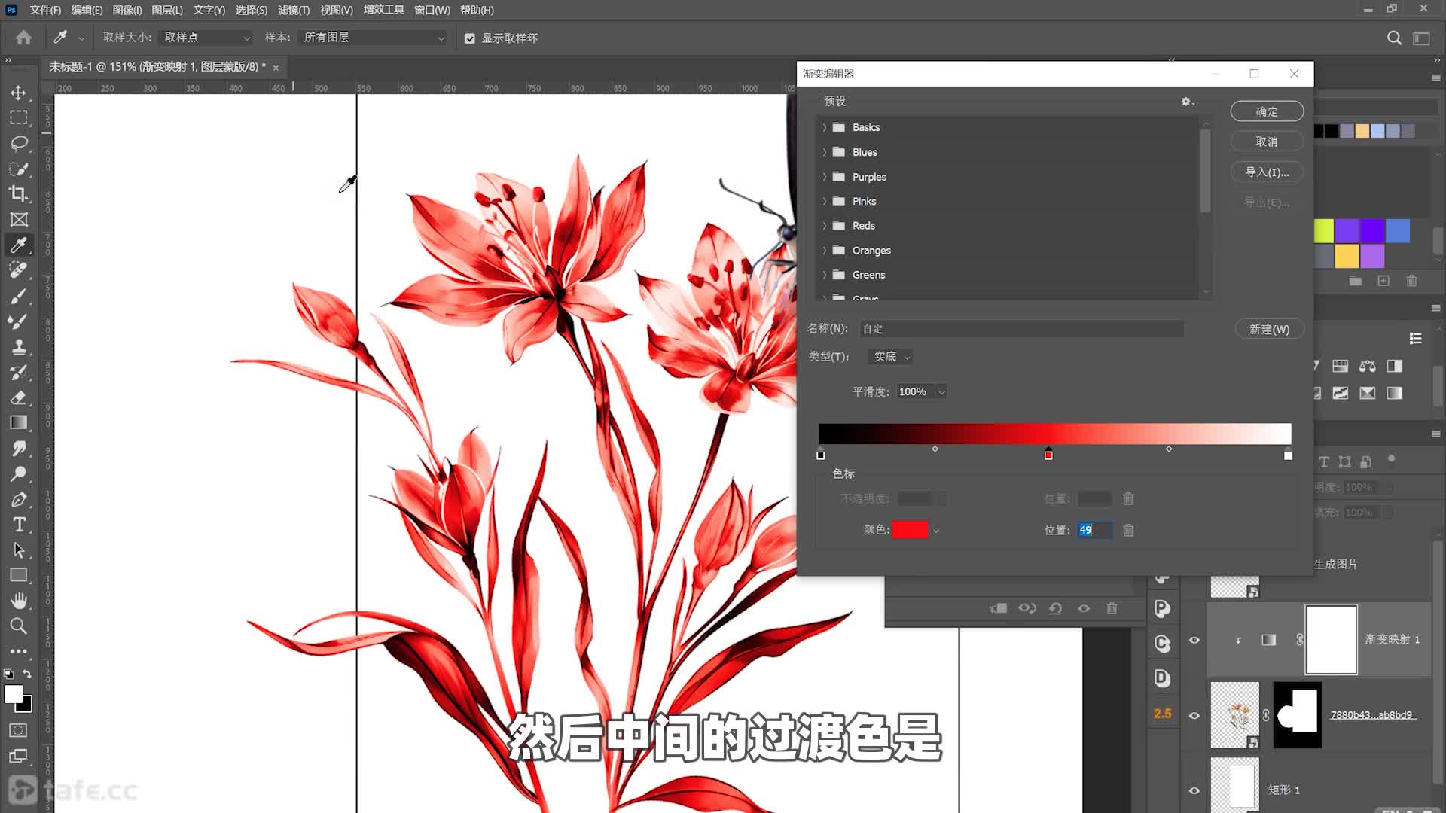This screenshot has width=1446, height=813.
Task: Click the 导入(I)... button
Action: (1267, 172)
